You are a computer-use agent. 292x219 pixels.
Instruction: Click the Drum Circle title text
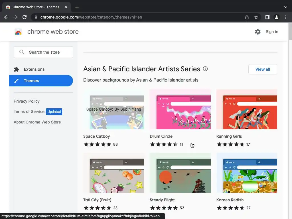(161, 136)
